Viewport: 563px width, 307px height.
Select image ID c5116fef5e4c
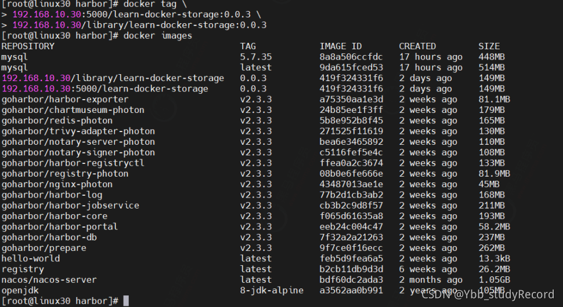pyautogui.click(x=351, y=152)
